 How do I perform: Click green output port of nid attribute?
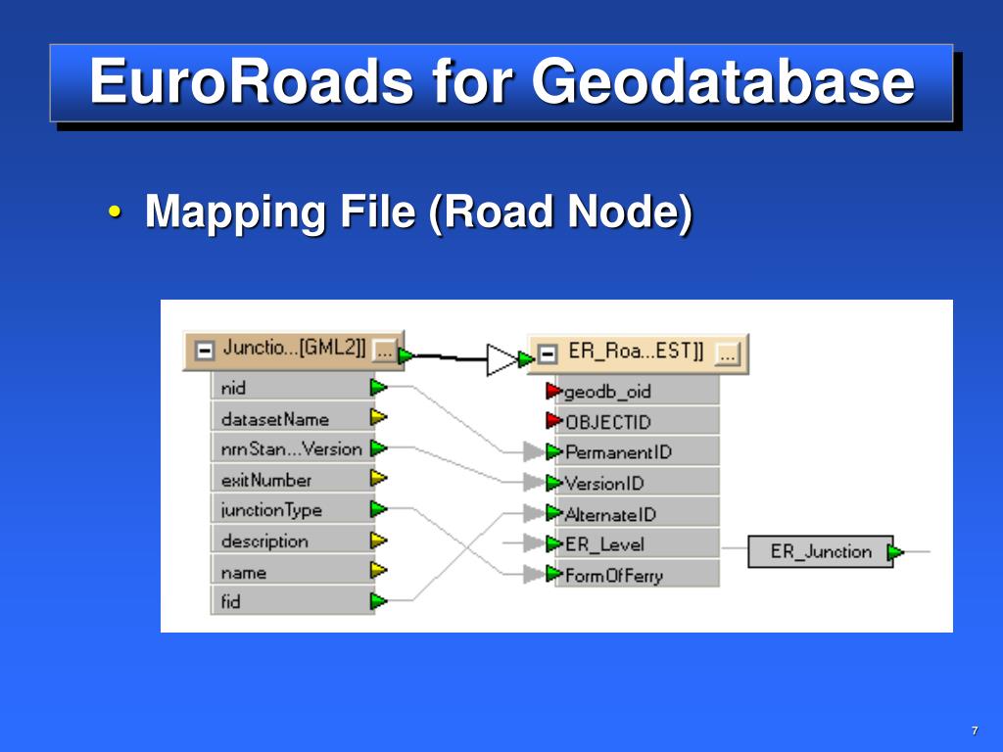pyautogui.click(x=379, y=387)
